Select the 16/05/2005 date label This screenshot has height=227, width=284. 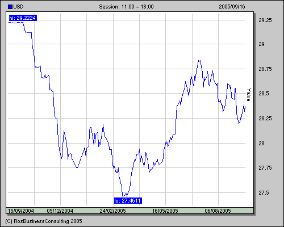[165, 211]
